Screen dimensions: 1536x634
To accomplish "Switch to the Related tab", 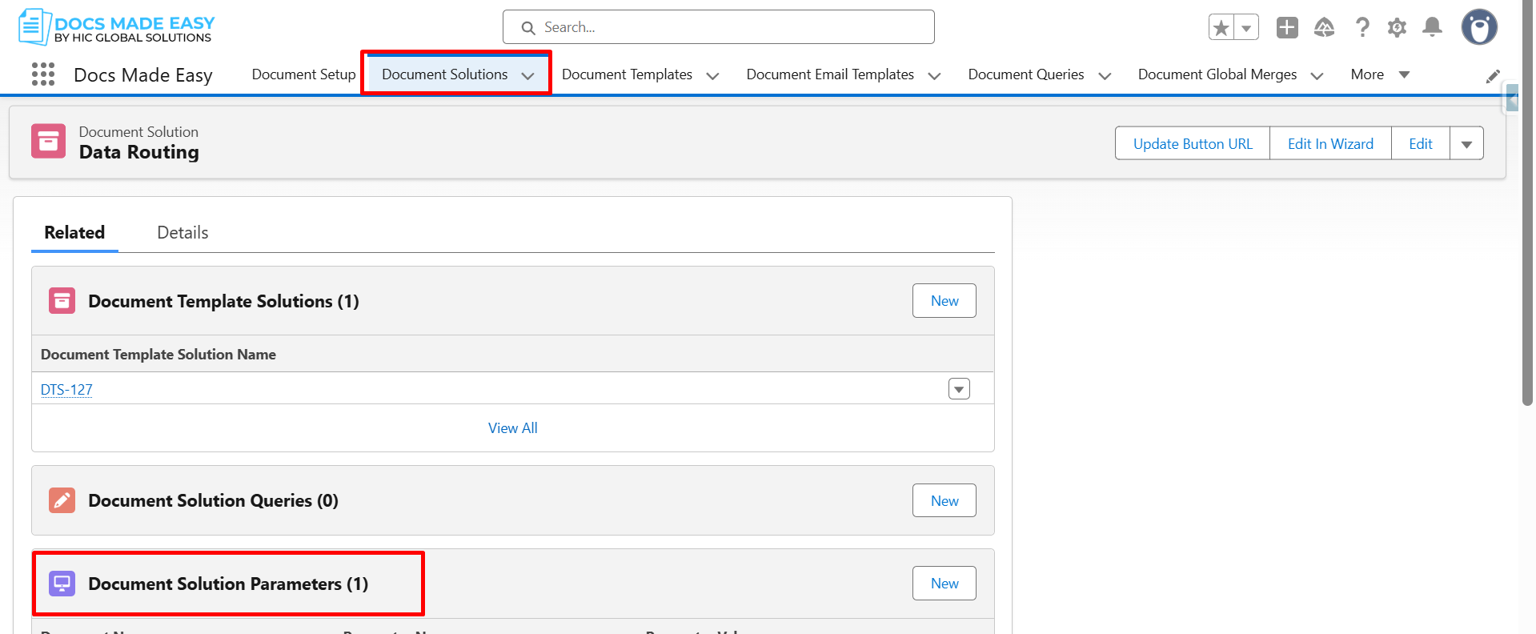I will (74, 233).
